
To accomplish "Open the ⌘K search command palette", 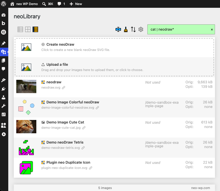I will click(x=48, y=4).
